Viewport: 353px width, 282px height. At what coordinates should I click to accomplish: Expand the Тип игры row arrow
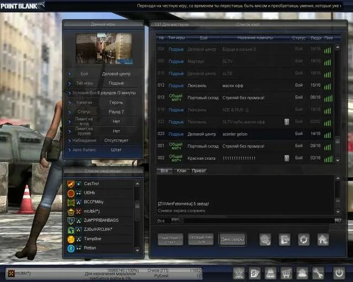69,84
